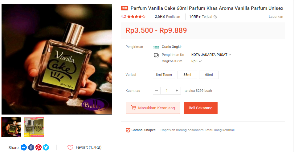Click the Beli Sekarang button

coord(201,108)
